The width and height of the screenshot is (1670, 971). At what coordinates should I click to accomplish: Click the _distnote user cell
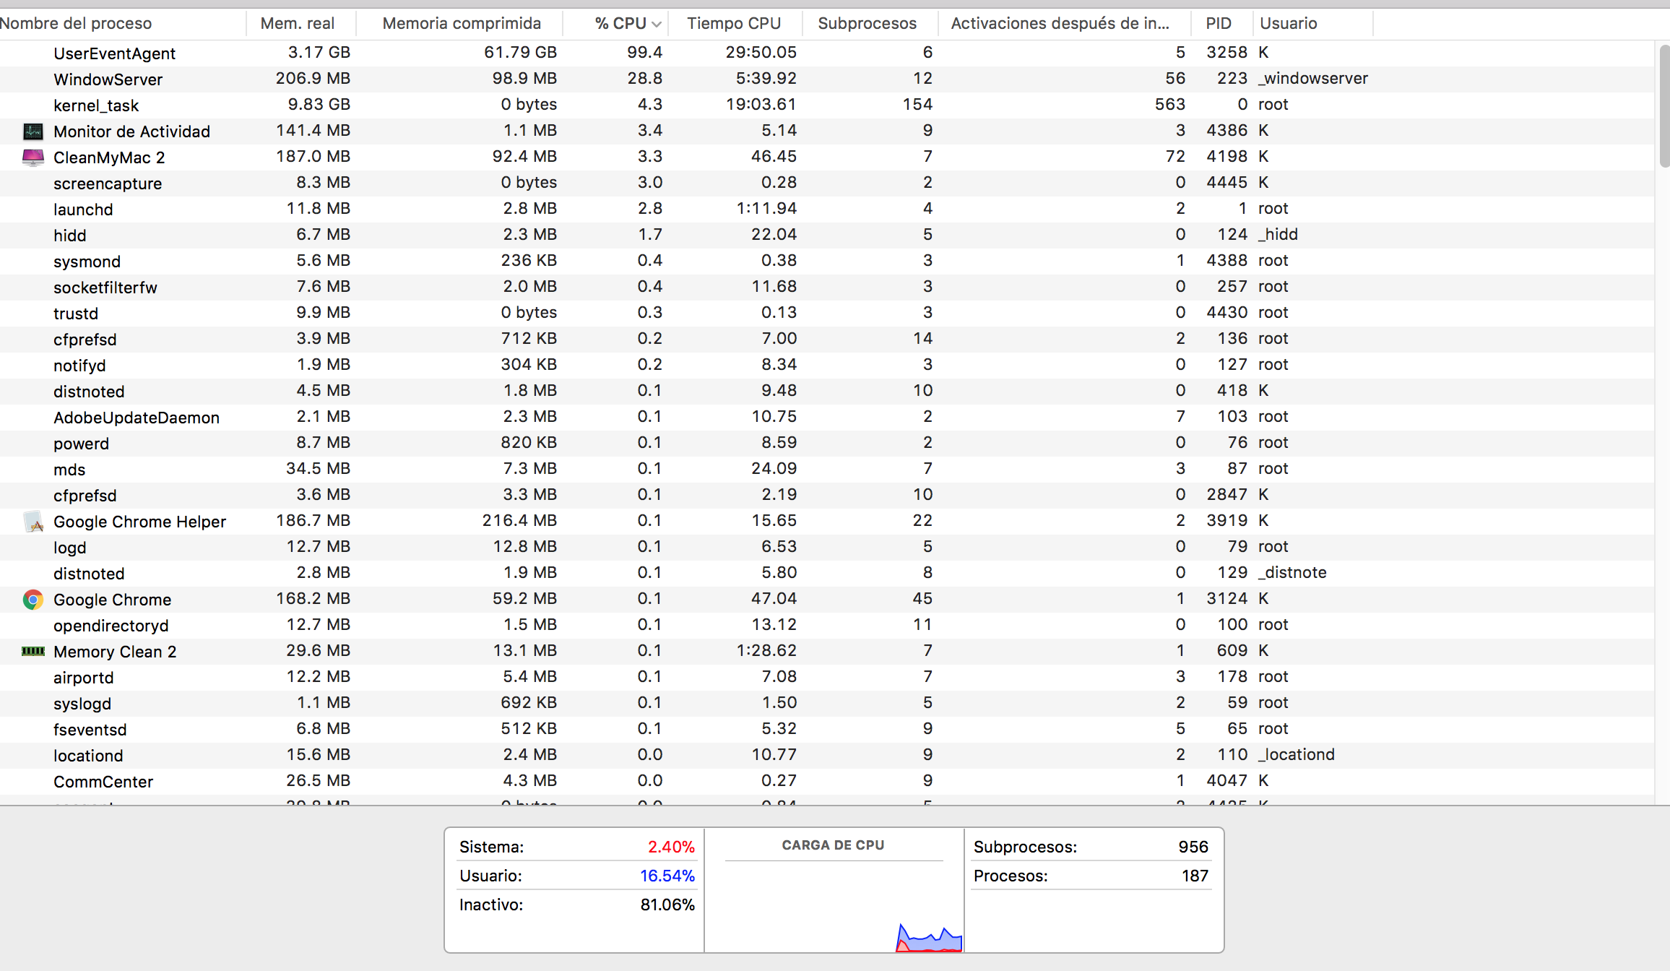pos(1292,572)
